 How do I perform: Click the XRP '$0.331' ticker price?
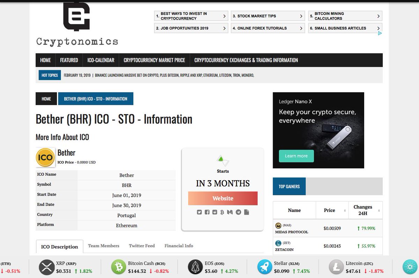(x=64, y=271)
